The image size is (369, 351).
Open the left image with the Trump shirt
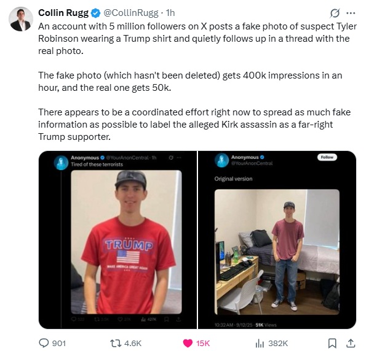[118, 240]
